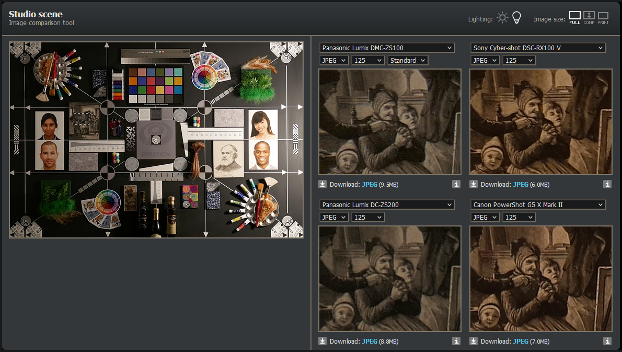Image resolution: width=622 pixels, height=352 pixels.
Task: Open JPEG format dropdown for Sony RX100 V
Action: [485, 60]
